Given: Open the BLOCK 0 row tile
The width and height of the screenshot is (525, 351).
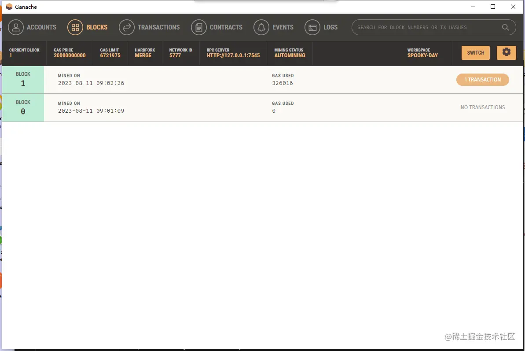Looking at the screenshot, I should point(23,107).
